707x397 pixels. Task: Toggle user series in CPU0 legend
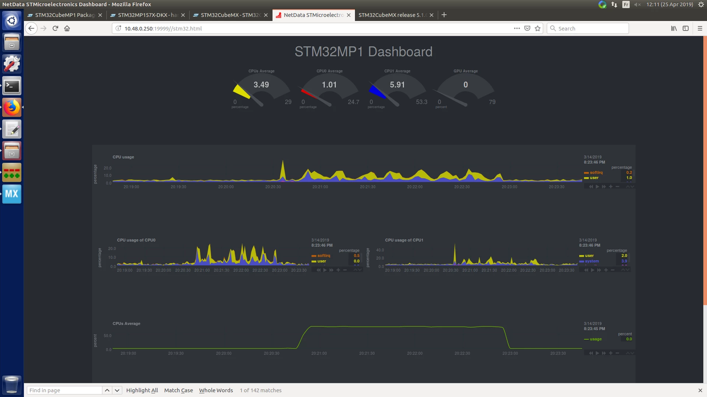(x=319, y=261)
